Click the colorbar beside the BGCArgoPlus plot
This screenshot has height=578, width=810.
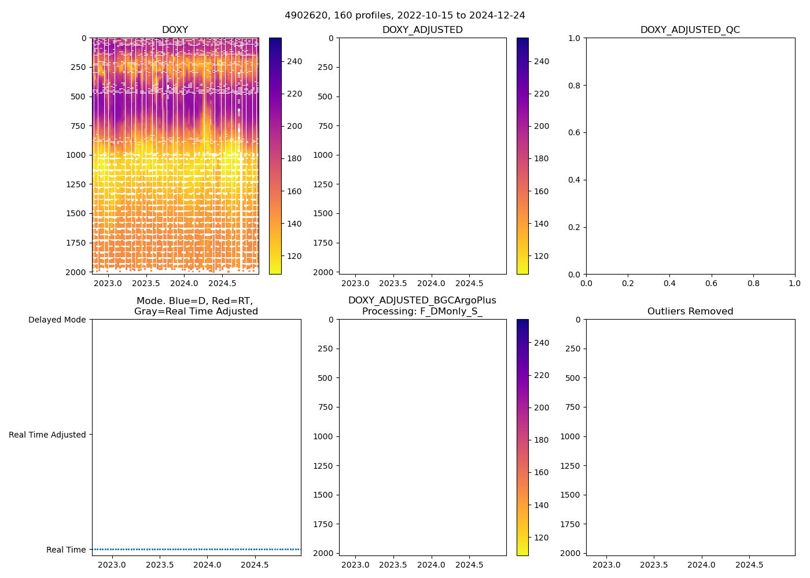[522, 437]
